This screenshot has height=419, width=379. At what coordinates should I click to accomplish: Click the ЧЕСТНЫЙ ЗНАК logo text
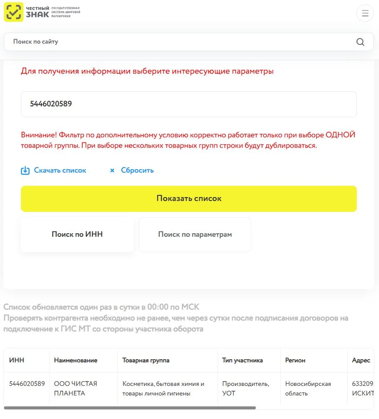click(x=37, y=12)
